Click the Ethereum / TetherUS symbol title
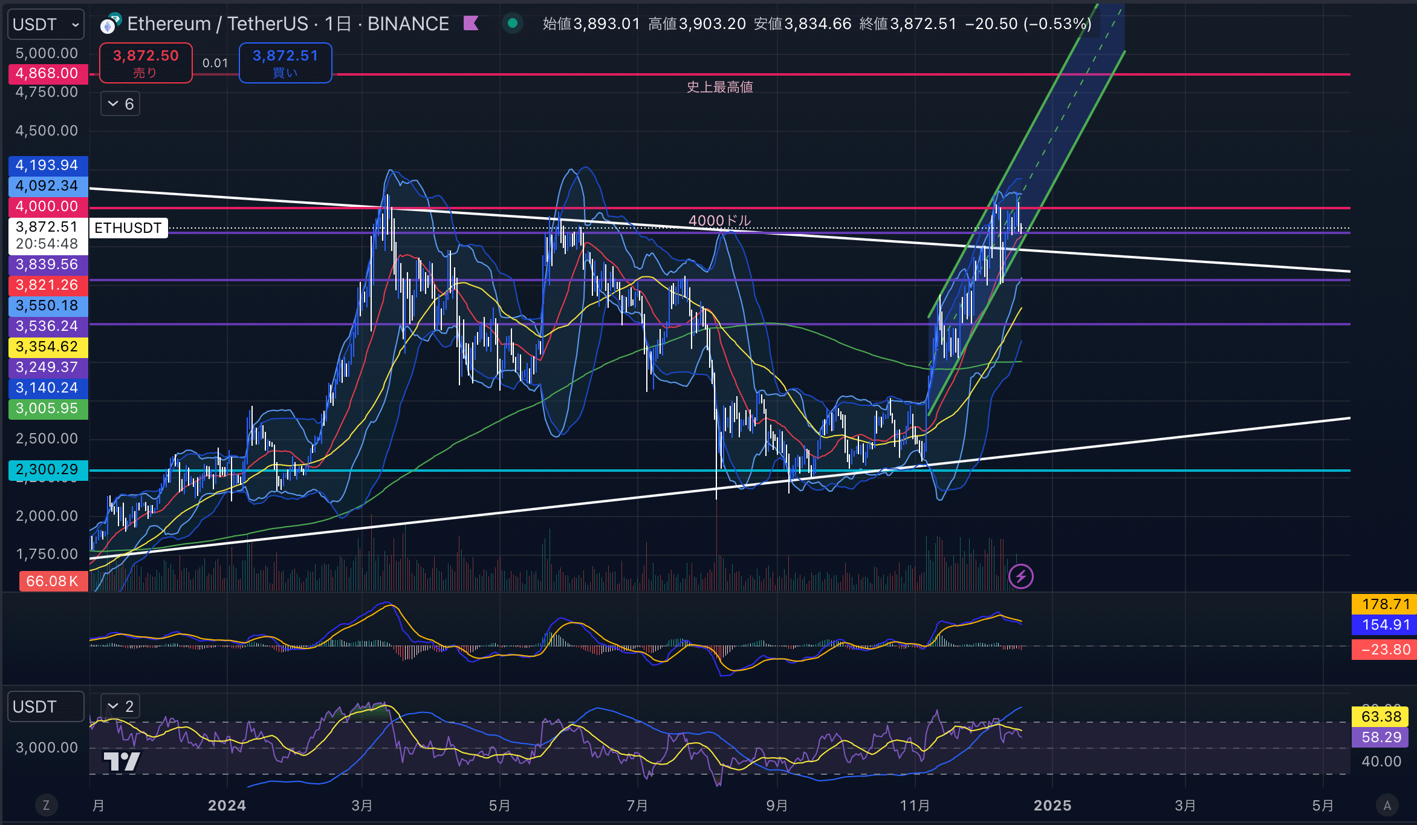Image resolution: width=1417 pixels, height=825 pixels. 218,24
